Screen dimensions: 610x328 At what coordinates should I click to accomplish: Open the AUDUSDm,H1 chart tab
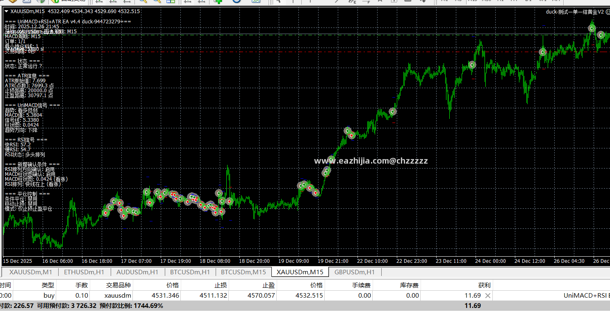pos(137,272)
